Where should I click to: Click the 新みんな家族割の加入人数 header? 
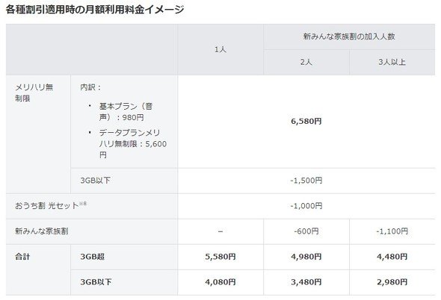tap(349, 37)
